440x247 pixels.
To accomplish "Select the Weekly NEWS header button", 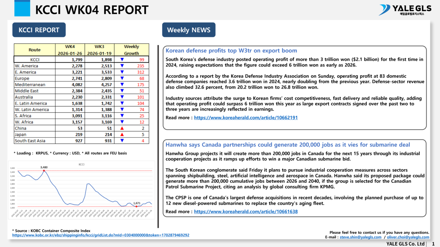I will pyautogui.click(x=189, y=30).
